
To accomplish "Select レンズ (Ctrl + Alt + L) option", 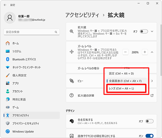I will (126, 89).
